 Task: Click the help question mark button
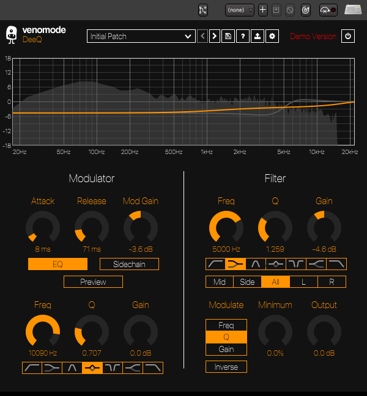243,36
